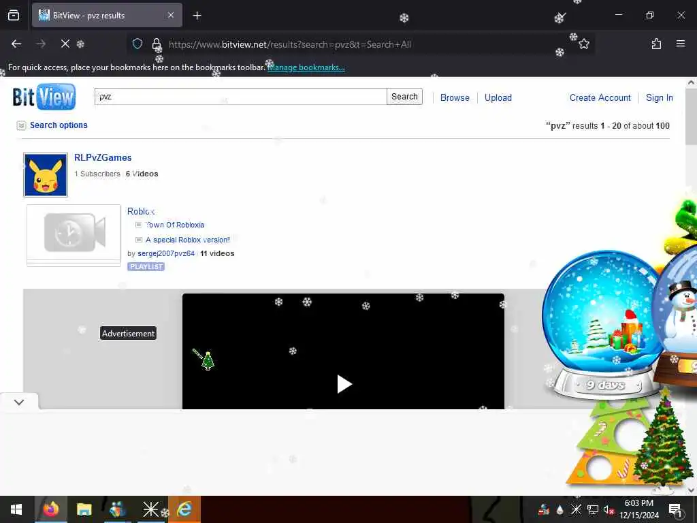This screenshot has height=523, width=697.
Task: Click the water drop tray icon
Action: (x=560, y=509)
